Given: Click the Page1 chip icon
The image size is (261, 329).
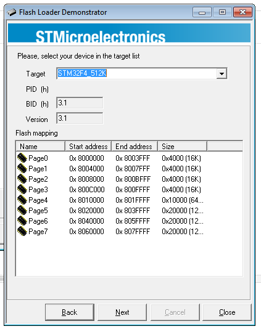Looking at the screenshot, I should [22, 168].
